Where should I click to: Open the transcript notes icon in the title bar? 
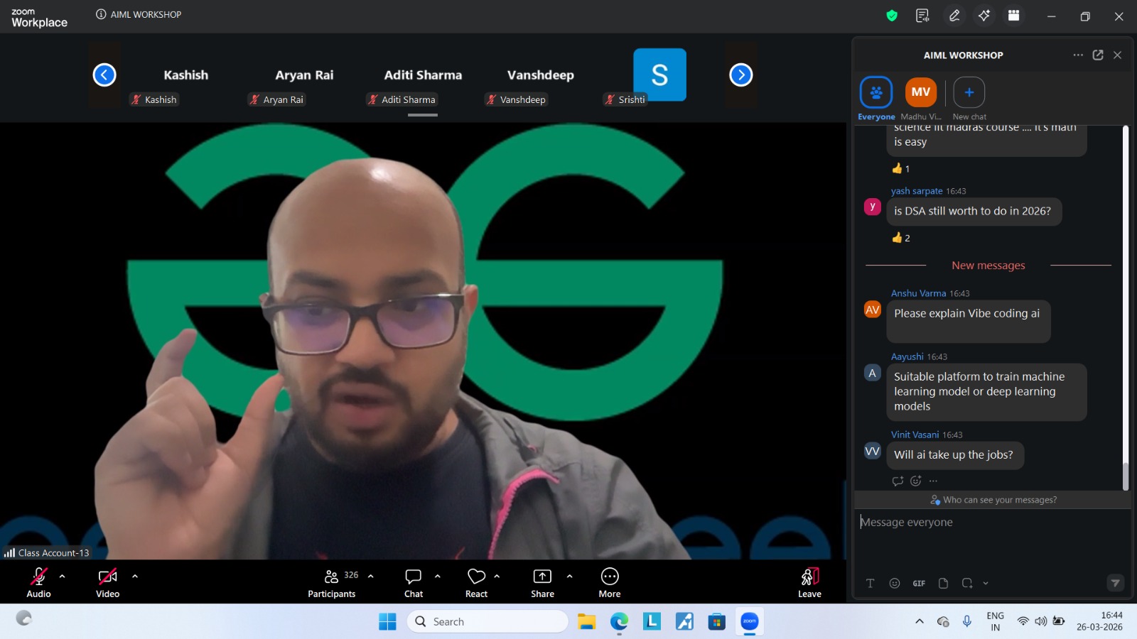(x=922, y=16)
